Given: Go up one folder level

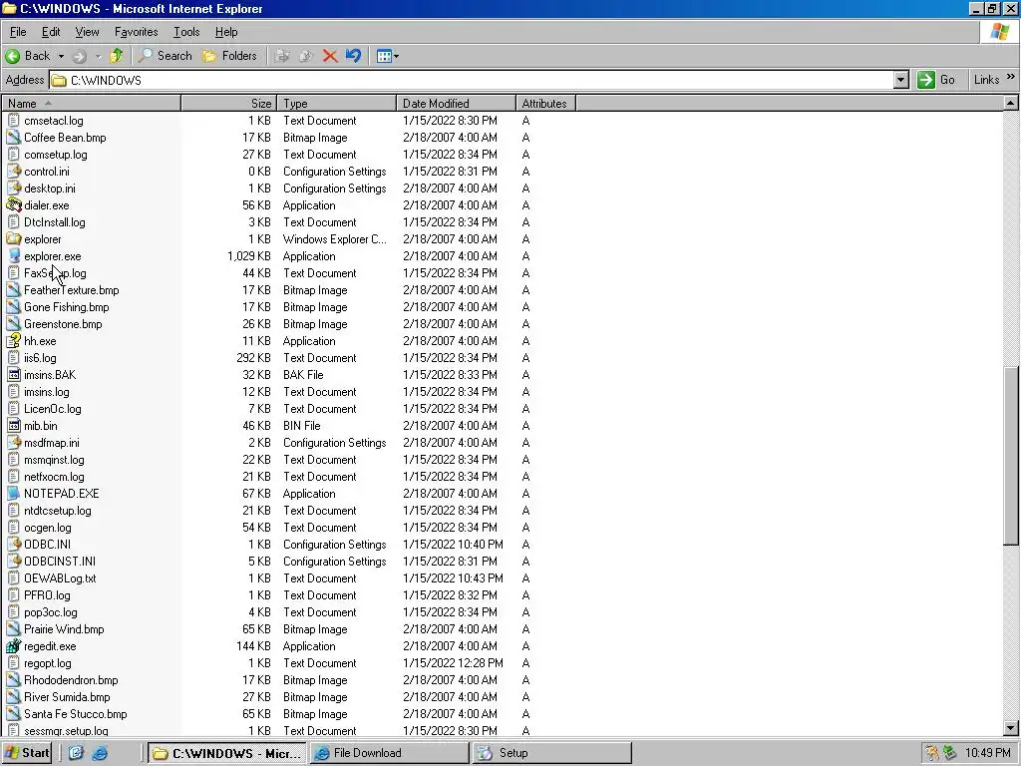Looking at the screenshot, I should tap(118, 56).
